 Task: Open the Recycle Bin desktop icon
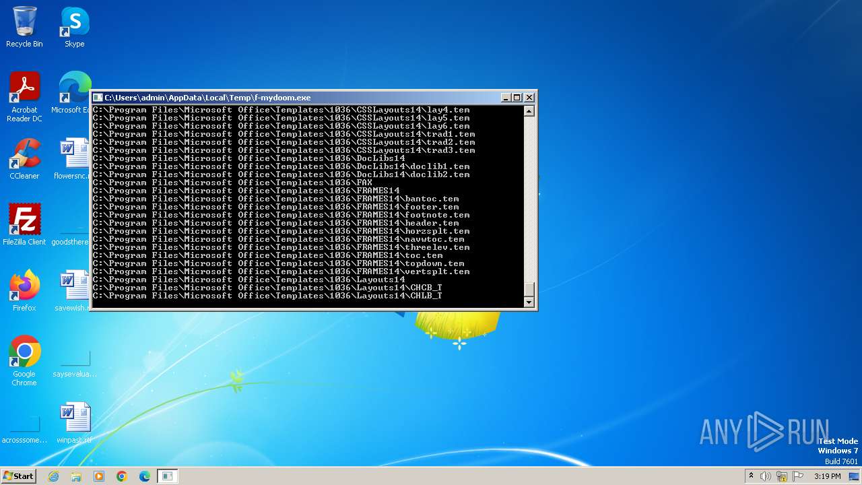(24, 27)
